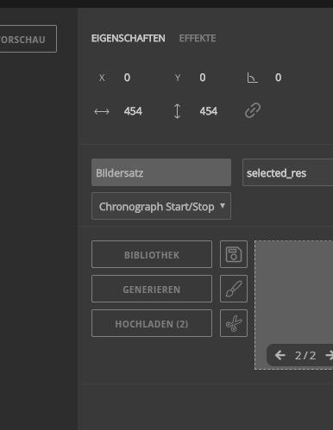This screenshot has height=430, width=333.
Task: Click the vertical height arrow icon
Action: click(x=178, y=111)
